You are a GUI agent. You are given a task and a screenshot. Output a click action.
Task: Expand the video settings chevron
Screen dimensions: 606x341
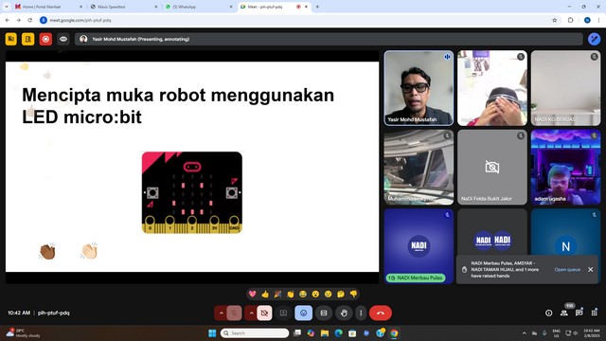pos(251,313)
